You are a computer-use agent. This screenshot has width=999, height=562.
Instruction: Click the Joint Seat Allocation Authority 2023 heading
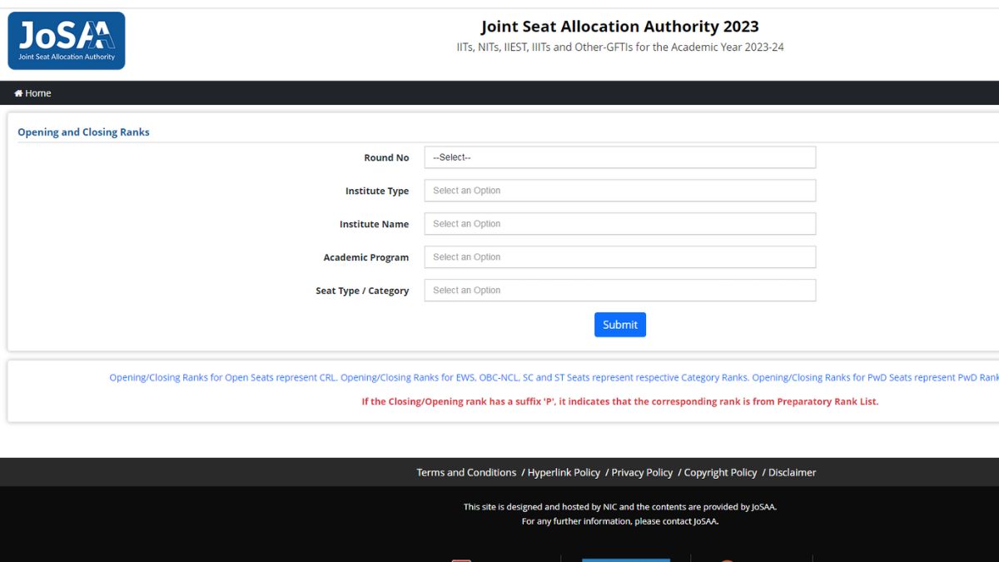[619, 26]
